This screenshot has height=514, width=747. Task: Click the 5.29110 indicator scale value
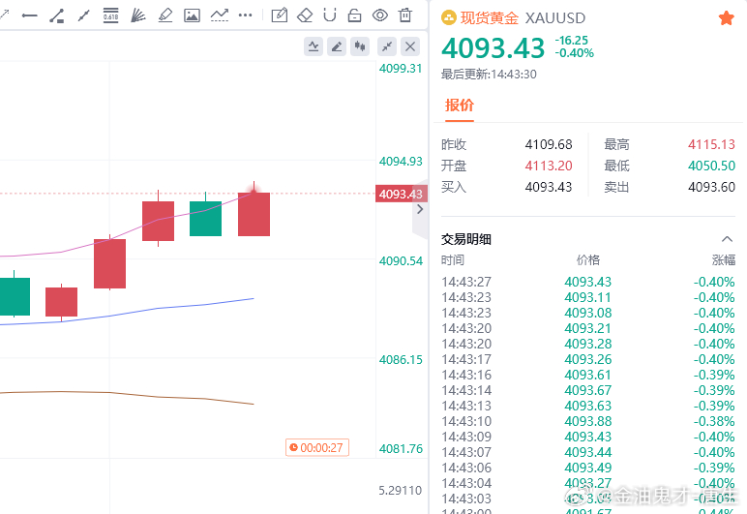(x=401, y=491)
